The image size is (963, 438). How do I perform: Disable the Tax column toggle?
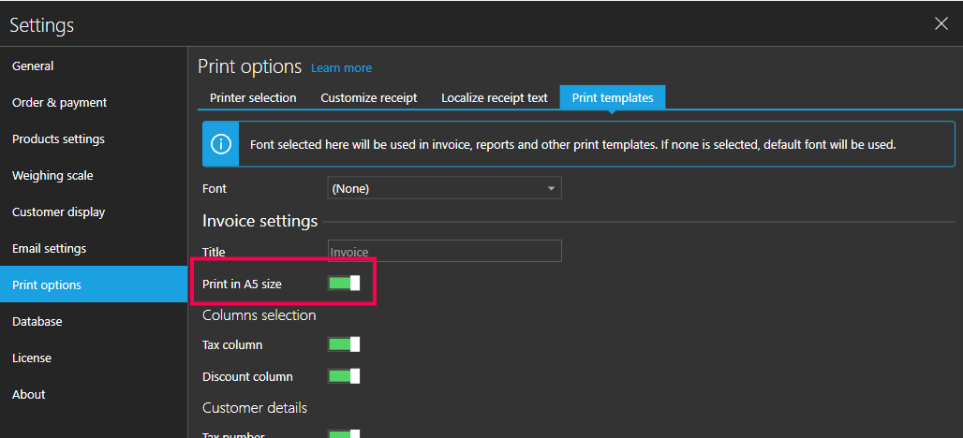point(344,344)
